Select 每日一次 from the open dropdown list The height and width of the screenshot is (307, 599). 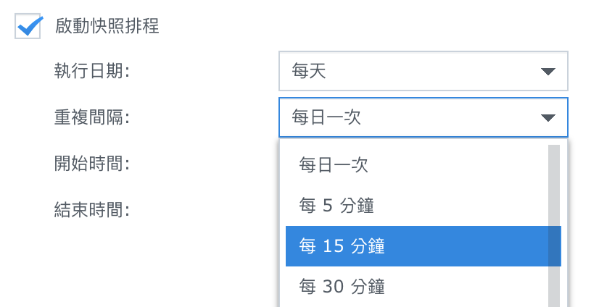[334, 165]
